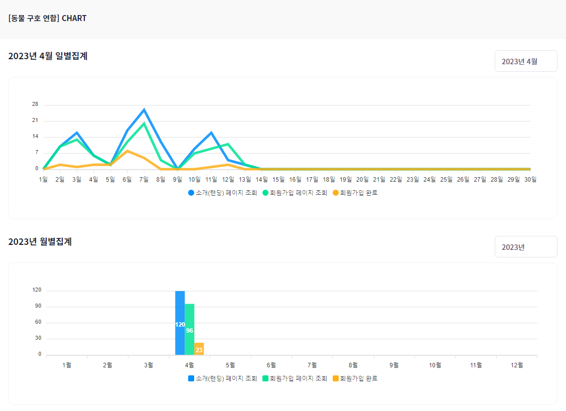Click the blue bar labeled 120

click(x=180, y=323)
